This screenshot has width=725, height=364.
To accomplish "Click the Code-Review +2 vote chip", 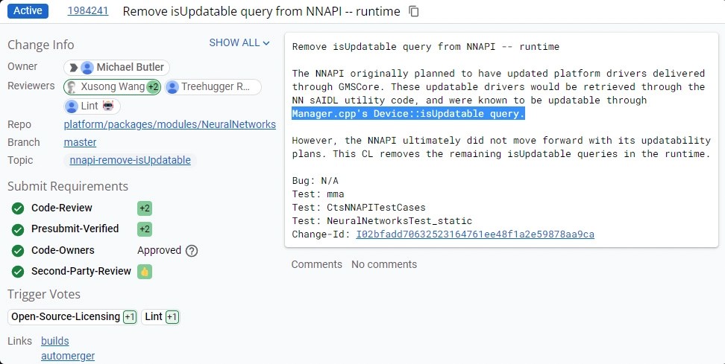I will [x=145, y=208].
